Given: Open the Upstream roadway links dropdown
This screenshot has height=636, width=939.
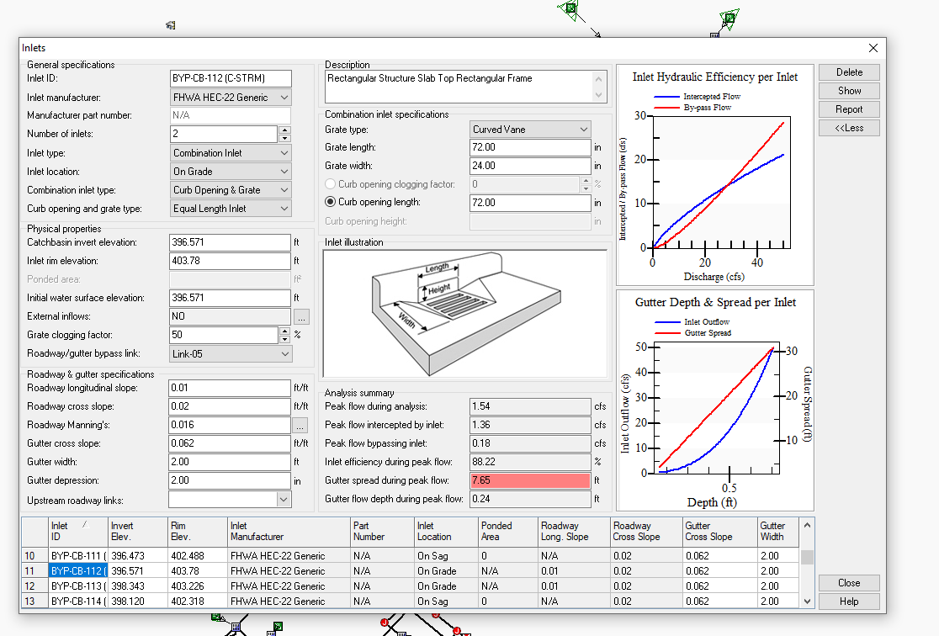Looking at the screenshot, I should [284, 499].
